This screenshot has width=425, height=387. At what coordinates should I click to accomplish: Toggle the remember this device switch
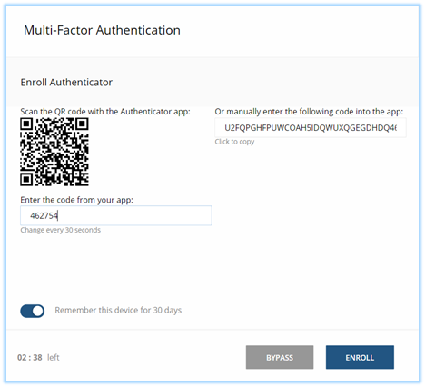[33, 311]
